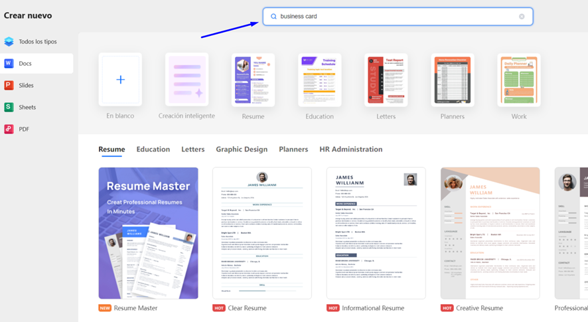
Task: Click the Crear nuevo heading
Action: 28,15
